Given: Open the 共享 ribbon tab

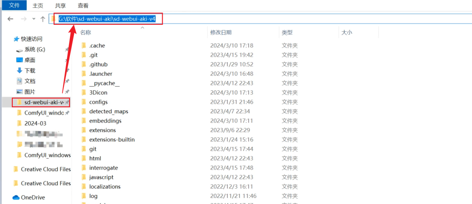Looking at the screenshot, I should (60, 5).
